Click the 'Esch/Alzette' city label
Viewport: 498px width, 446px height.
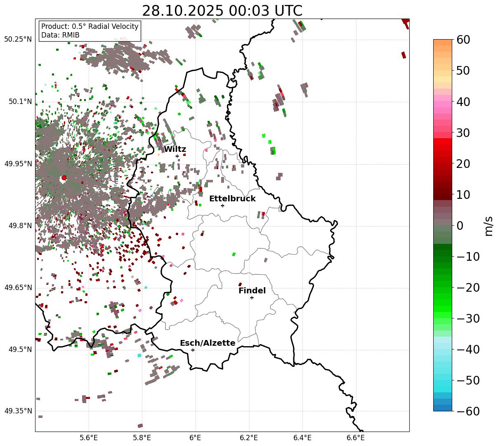pos(208,343)
